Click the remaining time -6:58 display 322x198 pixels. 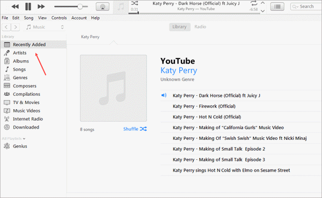[253, 10]
